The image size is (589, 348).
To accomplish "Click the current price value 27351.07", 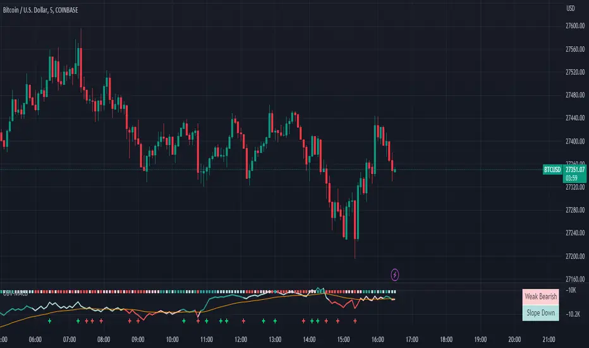I will click(575, 170).
